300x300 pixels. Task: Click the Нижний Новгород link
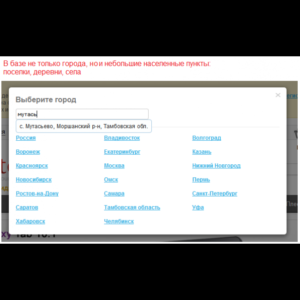[x=216, y=166]
